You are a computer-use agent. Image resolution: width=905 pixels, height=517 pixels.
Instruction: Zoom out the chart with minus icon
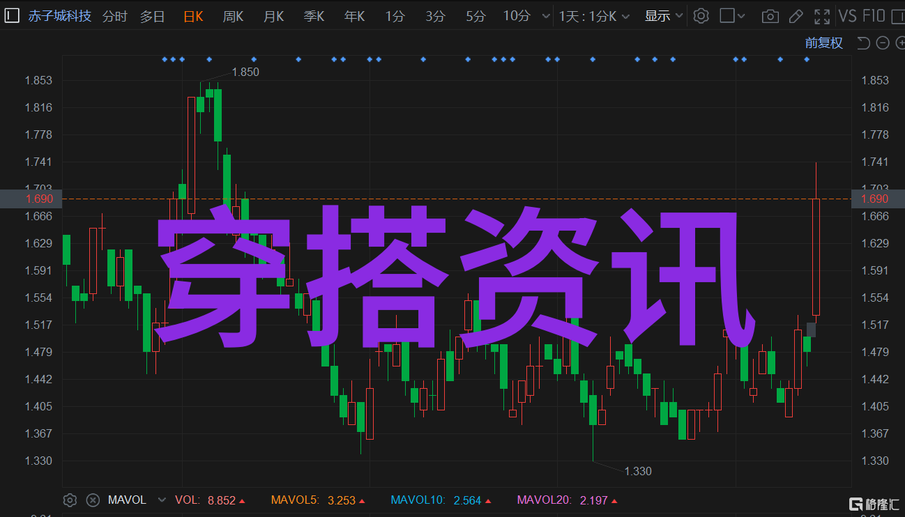(883, 43)
